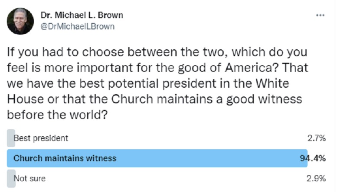Click Dr. Michael L. Brown's profile photo

click(x=20, y=21)
